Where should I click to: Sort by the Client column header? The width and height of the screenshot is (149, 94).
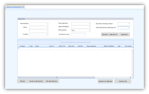(x=42, y=46)
